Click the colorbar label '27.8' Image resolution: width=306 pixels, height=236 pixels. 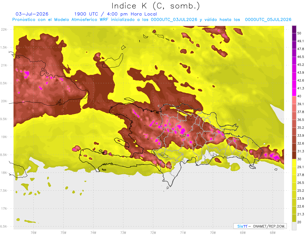pyautogui.click(x=301, y=175)
